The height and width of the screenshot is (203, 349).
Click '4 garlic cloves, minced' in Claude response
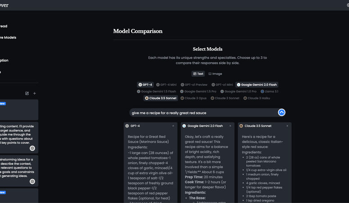(263, 183)
